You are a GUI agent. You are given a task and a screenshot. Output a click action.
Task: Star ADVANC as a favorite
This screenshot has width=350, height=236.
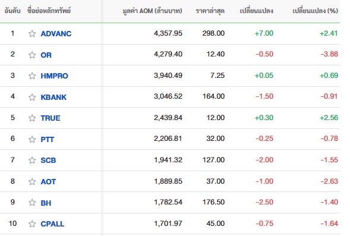tap(32, 33)
